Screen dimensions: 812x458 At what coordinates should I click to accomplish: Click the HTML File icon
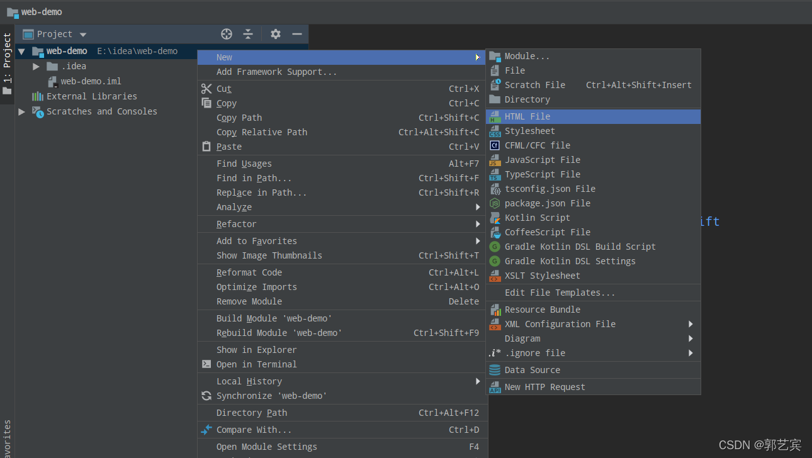[x=495, y=116]
